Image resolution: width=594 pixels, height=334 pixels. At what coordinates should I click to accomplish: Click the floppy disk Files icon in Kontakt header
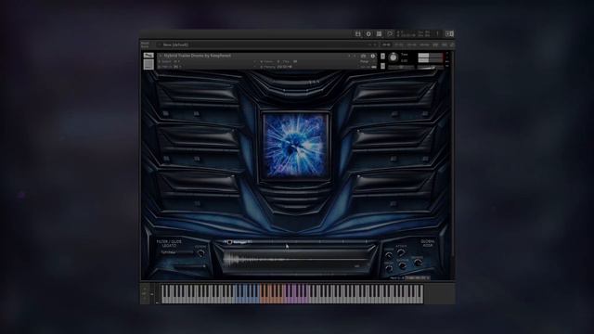[357, 34]
